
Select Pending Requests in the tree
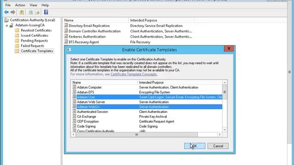[34, 41]
